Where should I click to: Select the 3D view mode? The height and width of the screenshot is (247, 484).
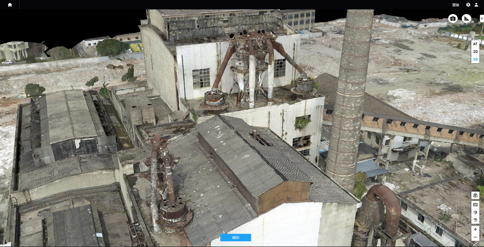pyautogui.click(x=475, y=60)
